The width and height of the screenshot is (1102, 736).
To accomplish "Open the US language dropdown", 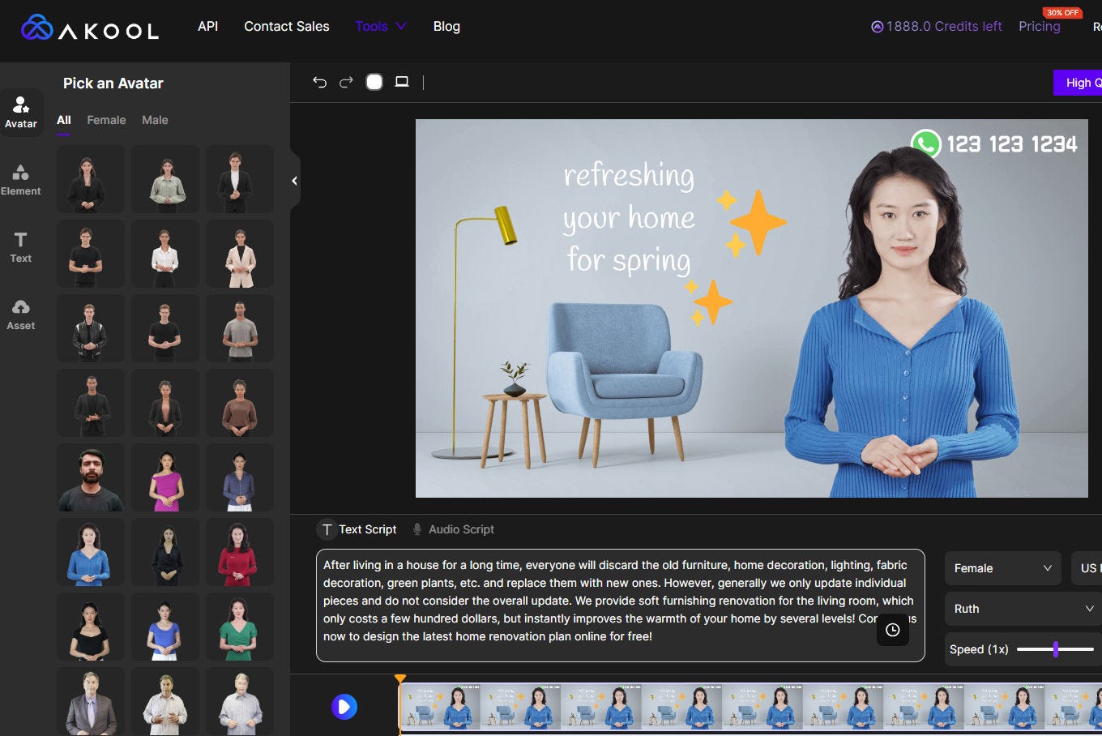I will [1087, 568].
